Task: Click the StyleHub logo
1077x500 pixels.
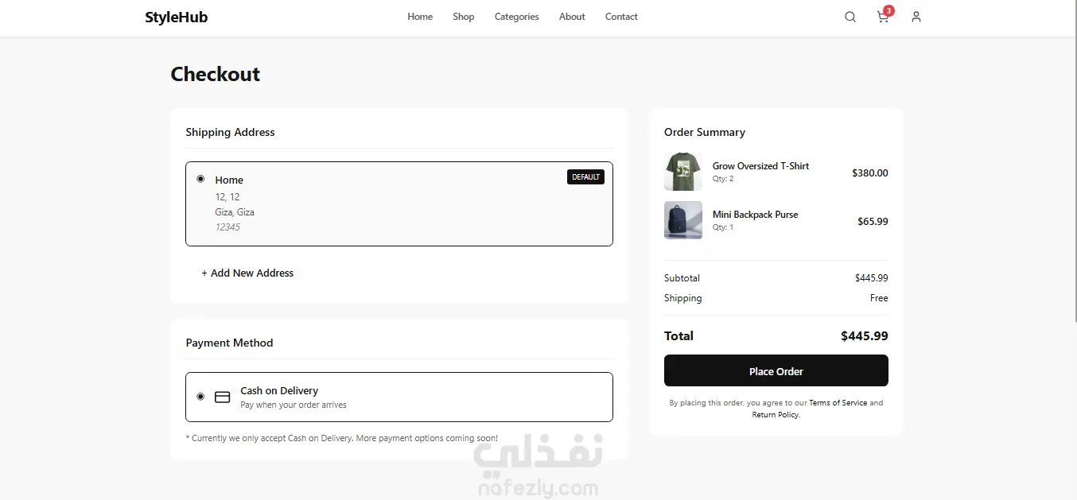Action: [x=177, y=17]
